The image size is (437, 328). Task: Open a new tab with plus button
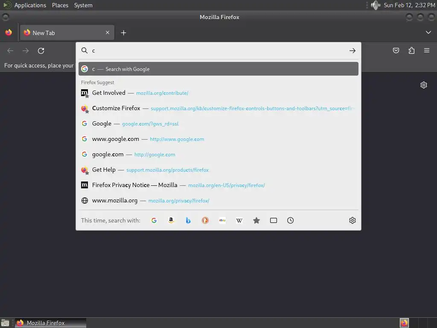click(123, 32)
